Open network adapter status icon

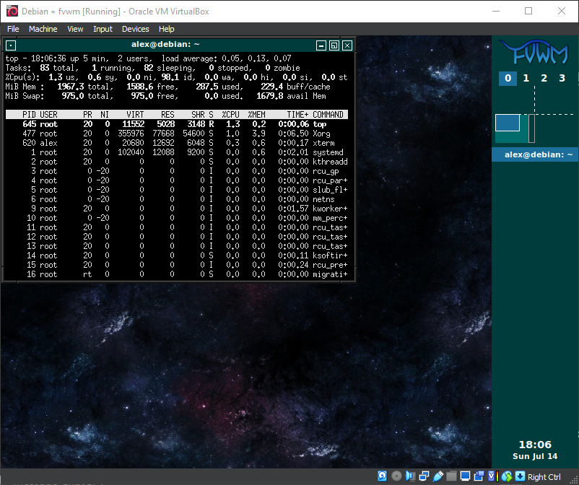424,477
